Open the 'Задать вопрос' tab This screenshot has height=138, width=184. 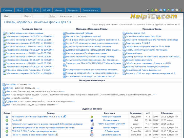click(90, 10)
